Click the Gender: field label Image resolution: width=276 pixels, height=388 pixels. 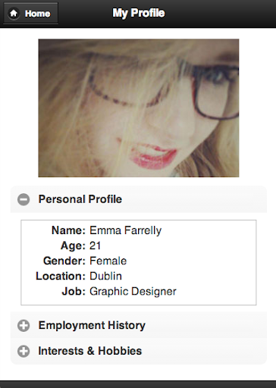click(64, 261)
